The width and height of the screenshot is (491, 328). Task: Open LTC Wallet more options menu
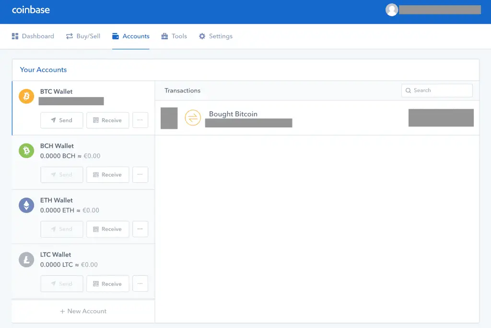pyautogui.click(x=140, y=283)
